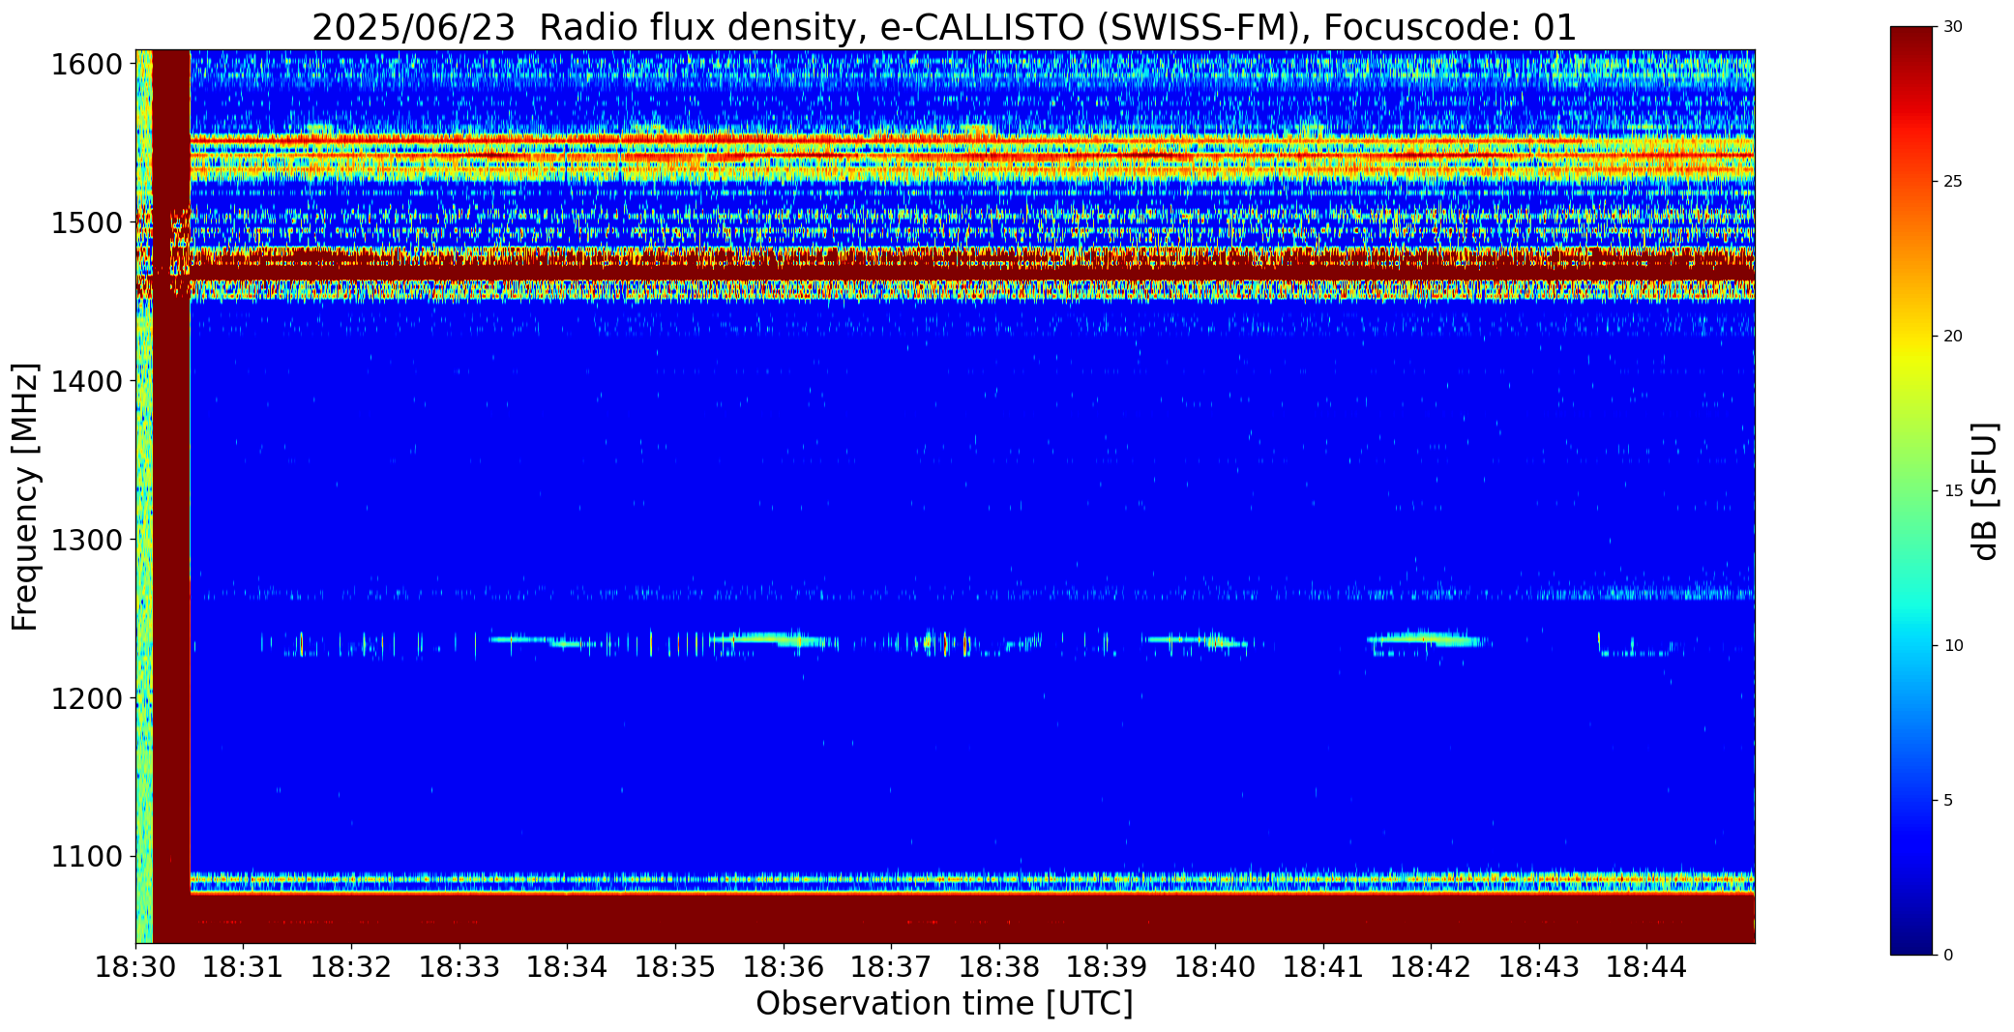
Task: Click the 18:43 time tick label
Action: (1540, 966)
